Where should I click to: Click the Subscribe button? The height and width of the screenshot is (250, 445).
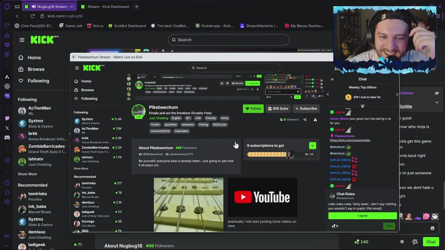tap(306, 109)
